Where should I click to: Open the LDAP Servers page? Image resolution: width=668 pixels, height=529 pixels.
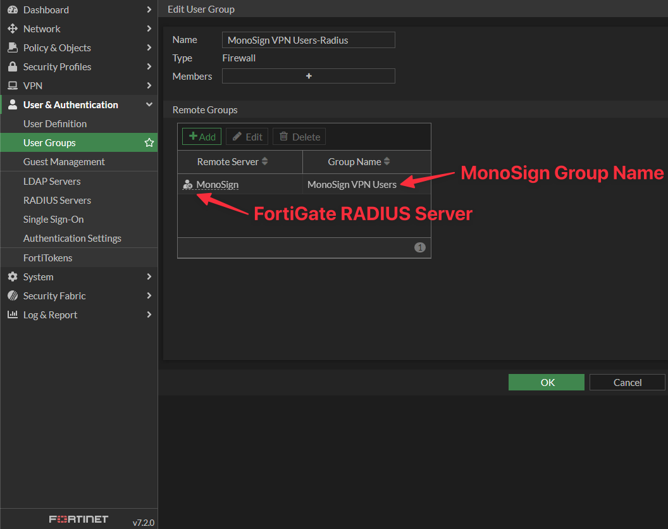point(52,181)
